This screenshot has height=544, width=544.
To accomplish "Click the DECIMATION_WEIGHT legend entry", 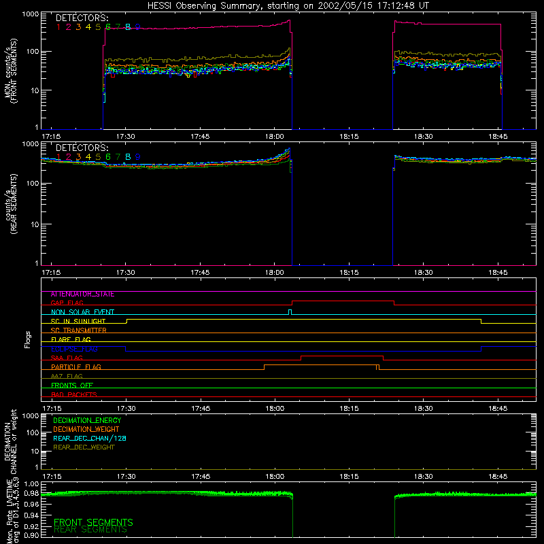I will click(86, 430).
